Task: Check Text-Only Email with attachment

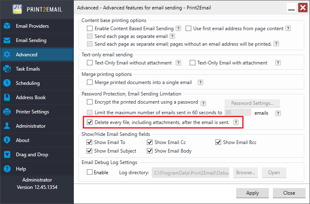Action: (x=193, y=63)
